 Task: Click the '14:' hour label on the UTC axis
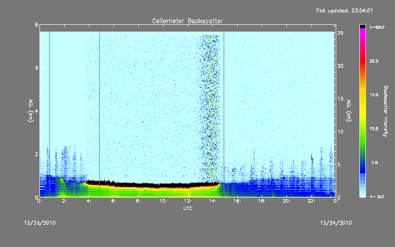[212, 201]
